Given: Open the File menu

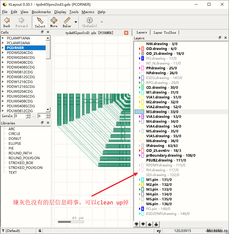Looking at the screenshot, I should click(5, 12).
